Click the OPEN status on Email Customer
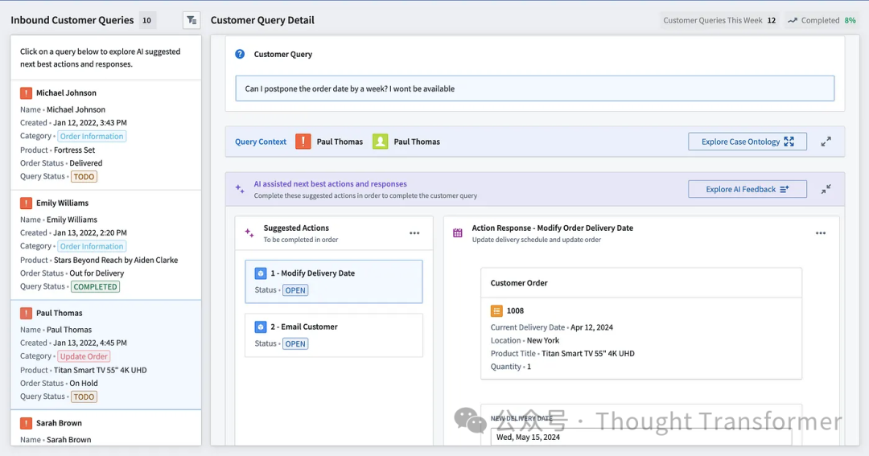The height and width of the screenshot is (456, 869). click(295, 344)
